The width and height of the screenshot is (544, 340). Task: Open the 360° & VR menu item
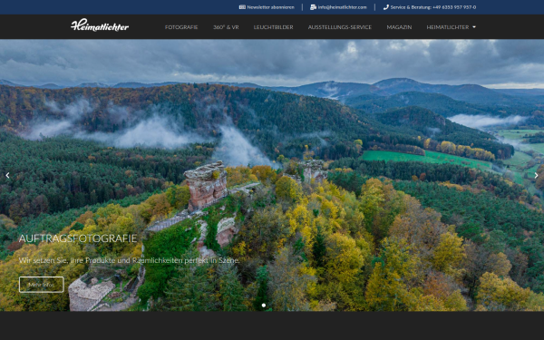[x=226, y=27]
